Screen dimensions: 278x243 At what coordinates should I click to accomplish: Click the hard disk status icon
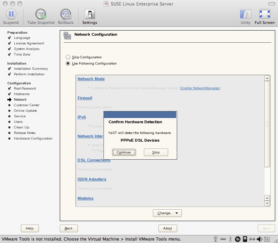(245, 239)
